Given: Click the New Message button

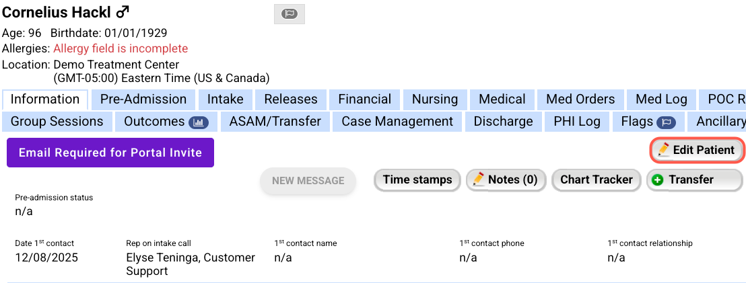Looking at the screenshot, I should coord(308,180).
